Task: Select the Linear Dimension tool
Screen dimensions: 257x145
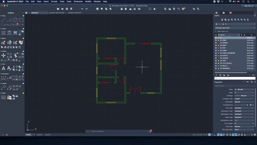Action: (4, 78)
